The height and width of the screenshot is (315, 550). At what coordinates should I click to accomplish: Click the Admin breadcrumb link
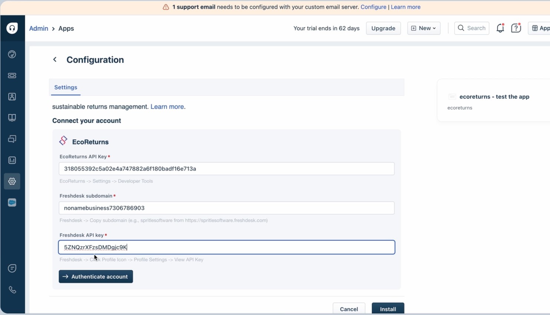[39, 29]
